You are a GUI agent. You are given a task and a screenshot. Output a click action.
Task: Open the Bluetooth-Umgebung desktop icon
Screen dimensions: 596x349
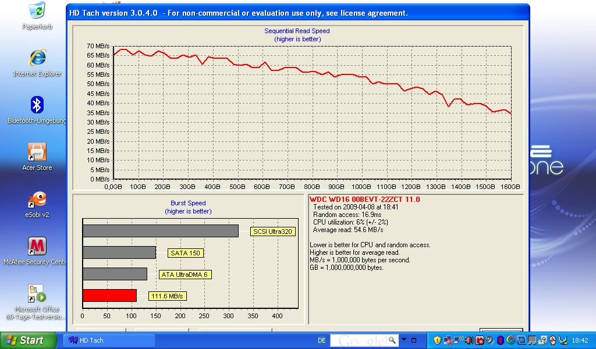[37, 109]
